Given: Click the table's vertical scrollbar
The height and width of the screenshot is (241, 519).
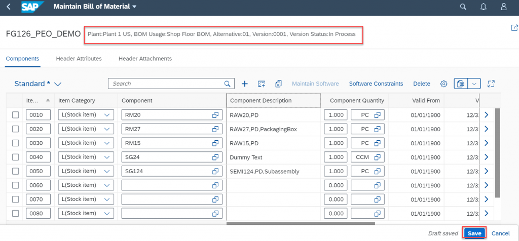Looking at the screenshot, I should [x=498, y=153].
